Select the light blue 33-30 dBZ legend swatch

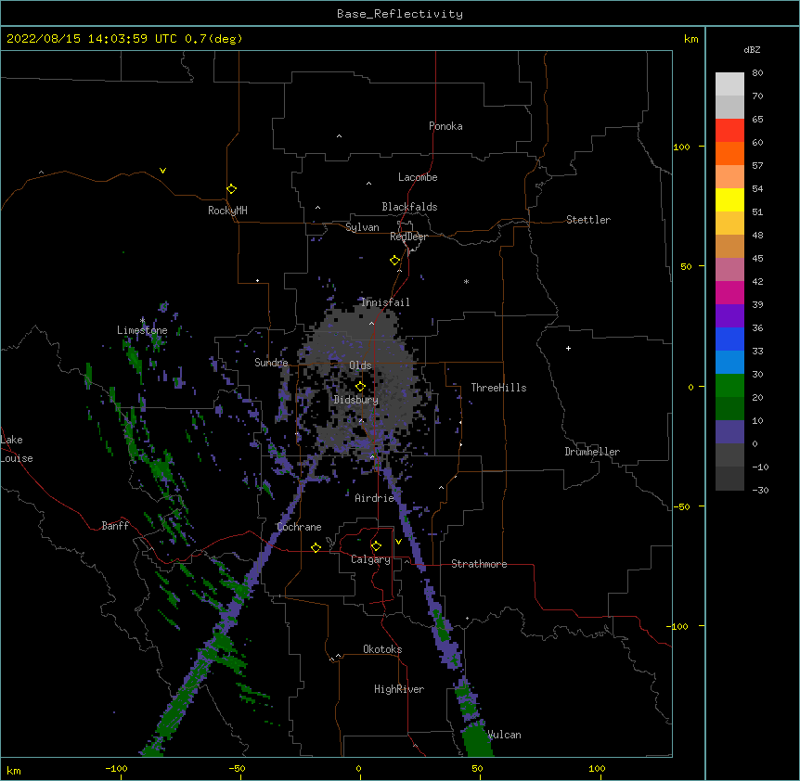tap(729, 363)
